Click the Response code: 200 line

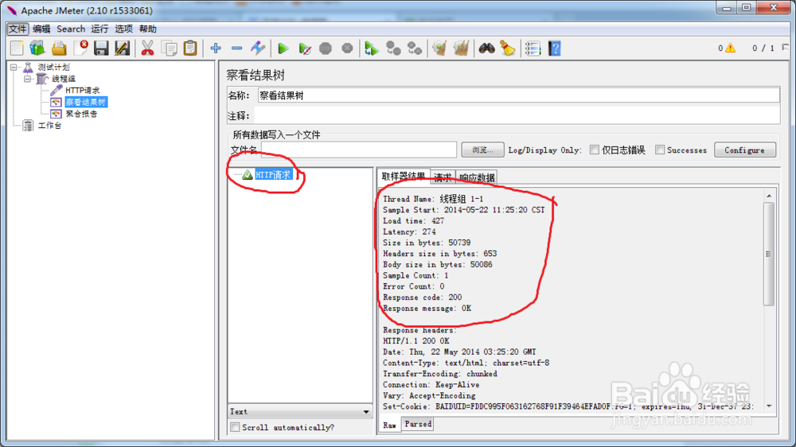[x=423, y=297]
